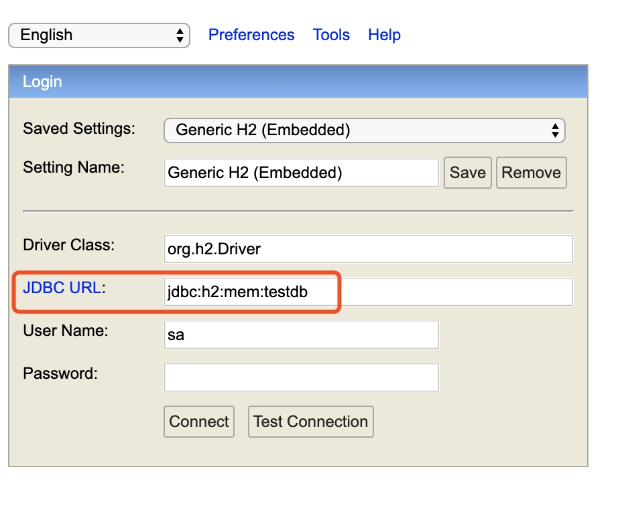
Task: Click the "Password:" label text
Action: tap(60, 373)
